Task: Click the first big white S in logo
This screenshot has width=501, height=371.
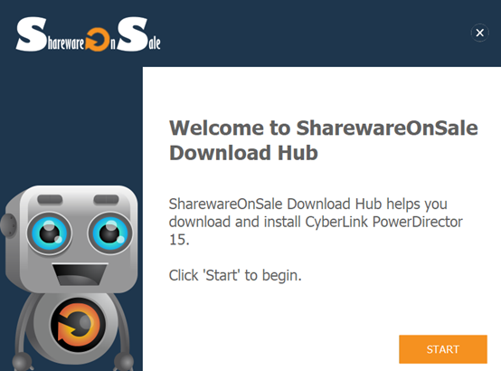Action: [31, 34]
